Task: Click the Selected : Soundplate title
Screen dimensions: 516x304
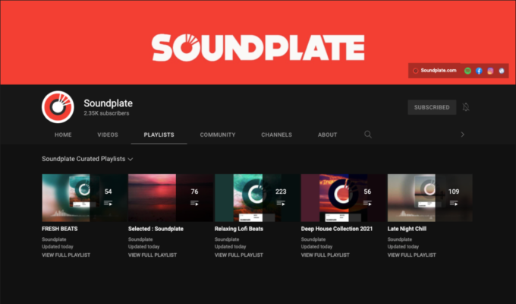Action: click(156, 229)
